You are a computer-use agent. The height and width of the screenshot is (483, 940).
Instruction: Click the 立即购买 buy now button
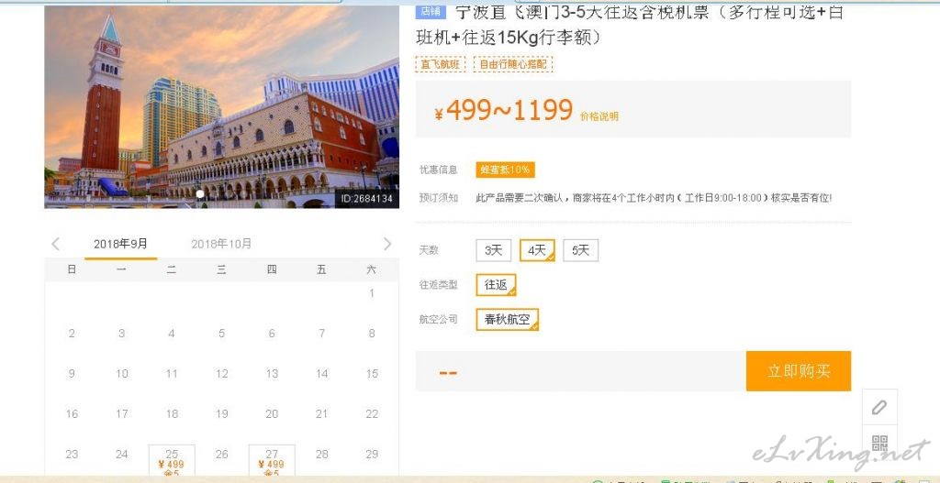coord(798,371)
